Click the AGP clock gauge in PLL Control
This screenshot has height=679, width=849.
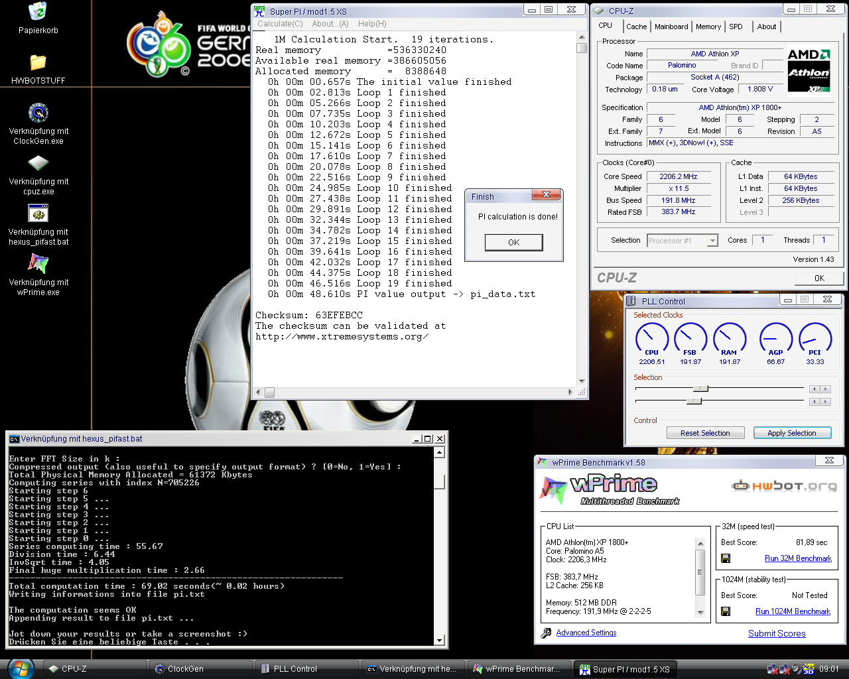click(776, 339)
